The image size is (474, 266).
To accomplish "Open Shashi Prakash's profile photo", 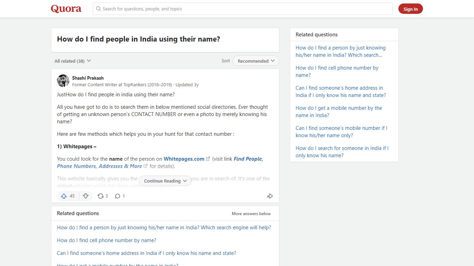I will [63, 81].
